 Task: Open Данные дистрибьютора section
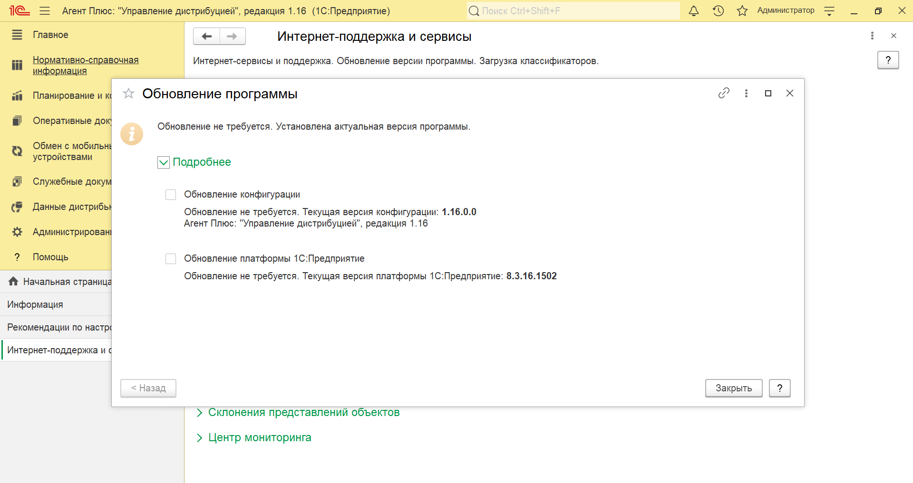pyautogui.click(x=72, y=207)
